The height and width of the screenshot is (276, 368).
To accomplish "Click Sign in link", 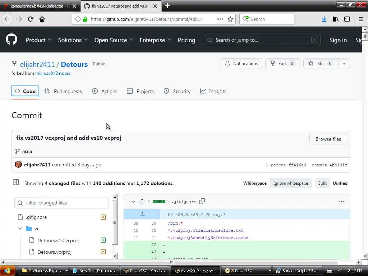I will pos(338,40).
